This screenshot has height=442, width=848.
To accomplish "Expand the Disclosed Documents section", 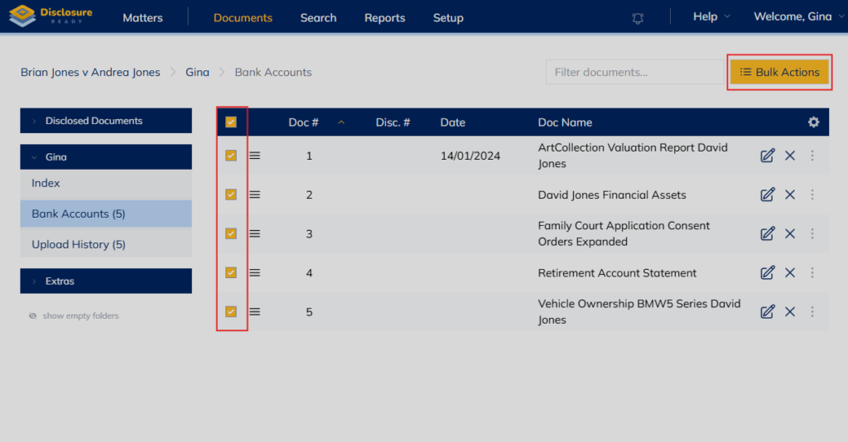I will point(94,121).
